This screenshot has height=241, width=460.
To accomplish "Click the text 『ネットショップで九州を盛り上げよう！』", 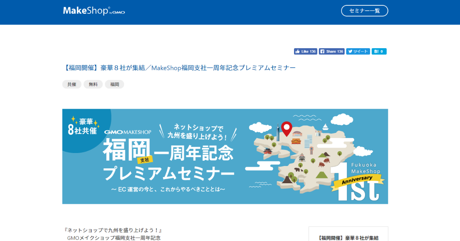I will tap(113, 231).
